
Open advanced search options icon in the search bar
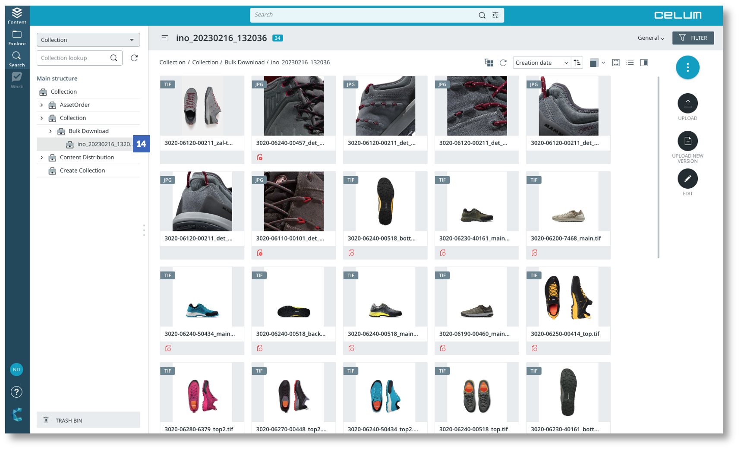click(x=495, y=15)
